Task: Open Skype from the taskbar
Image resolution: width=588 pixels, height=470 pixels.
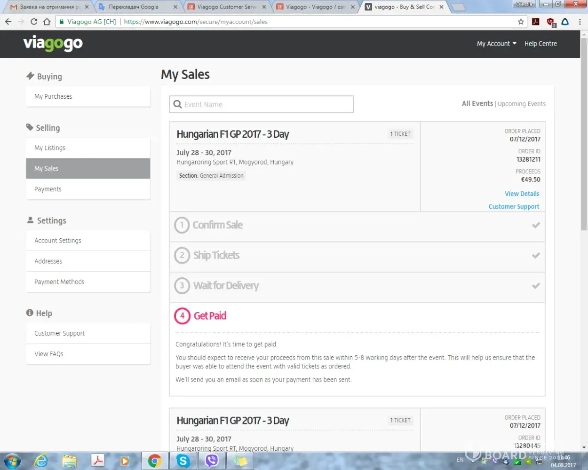Action: [x=183, y=461]
